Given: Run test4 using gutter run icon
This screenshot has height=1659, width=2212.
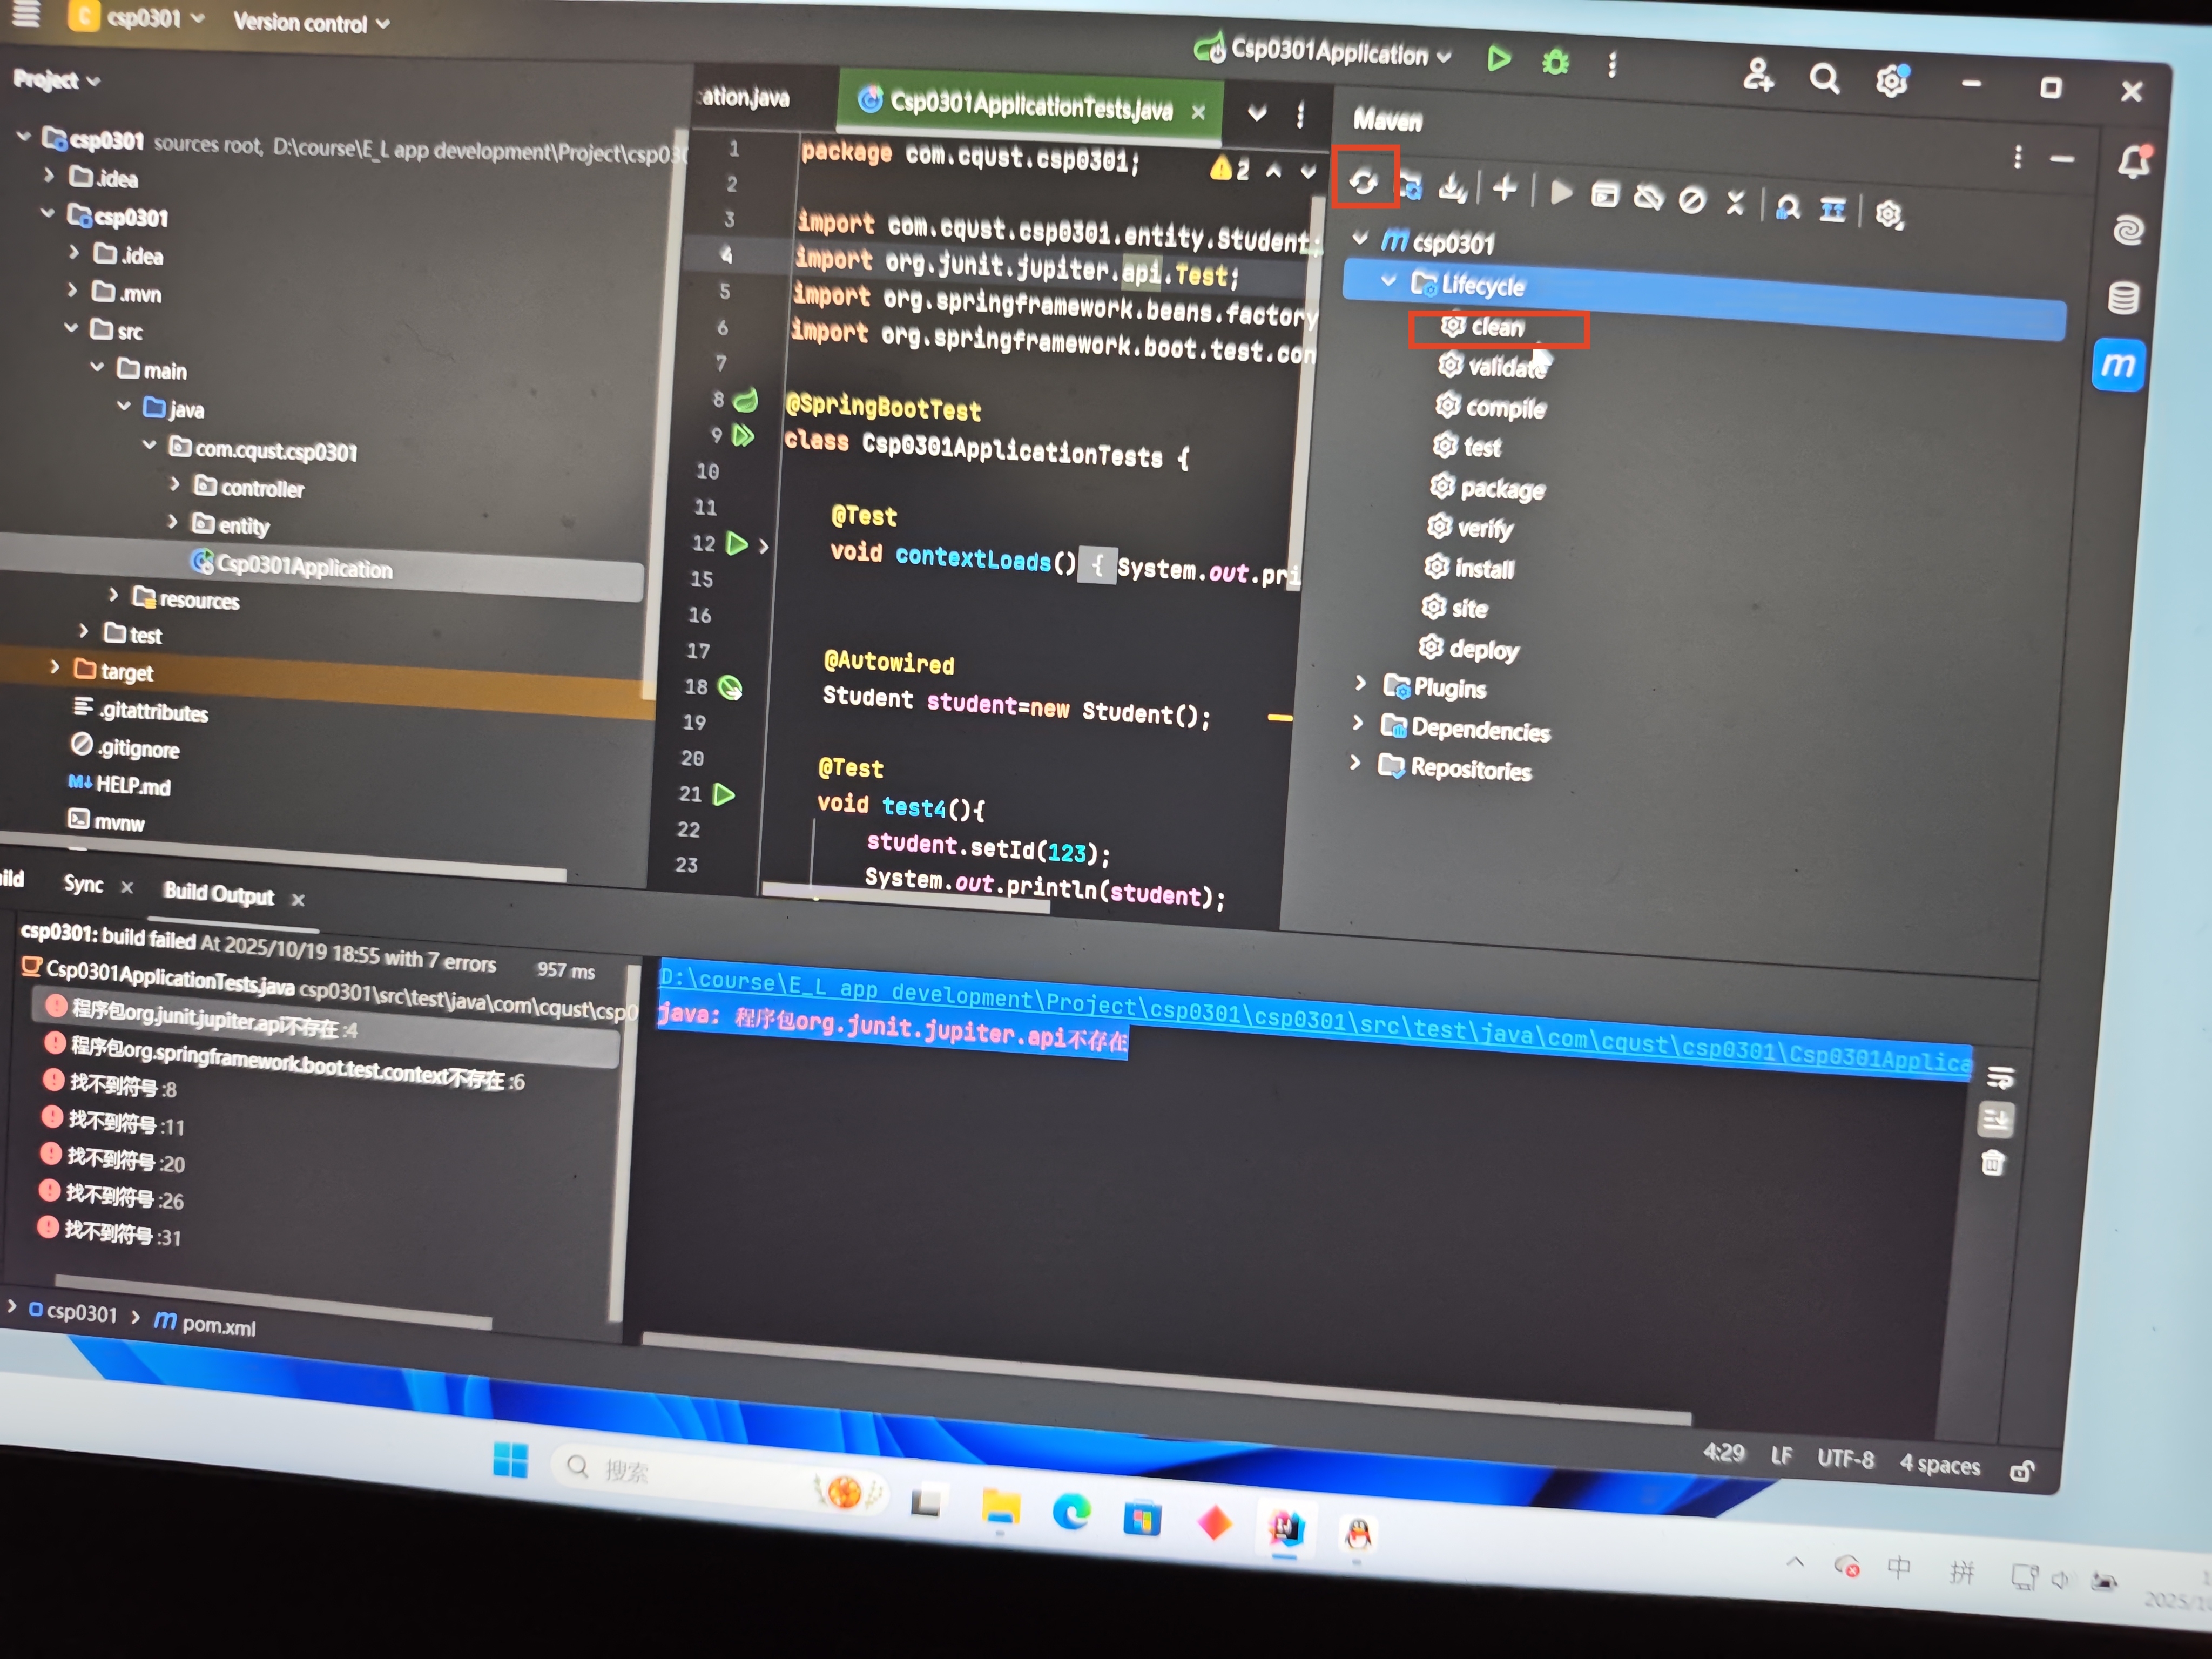Looking at the screenshot, I should tap(724, 795).
